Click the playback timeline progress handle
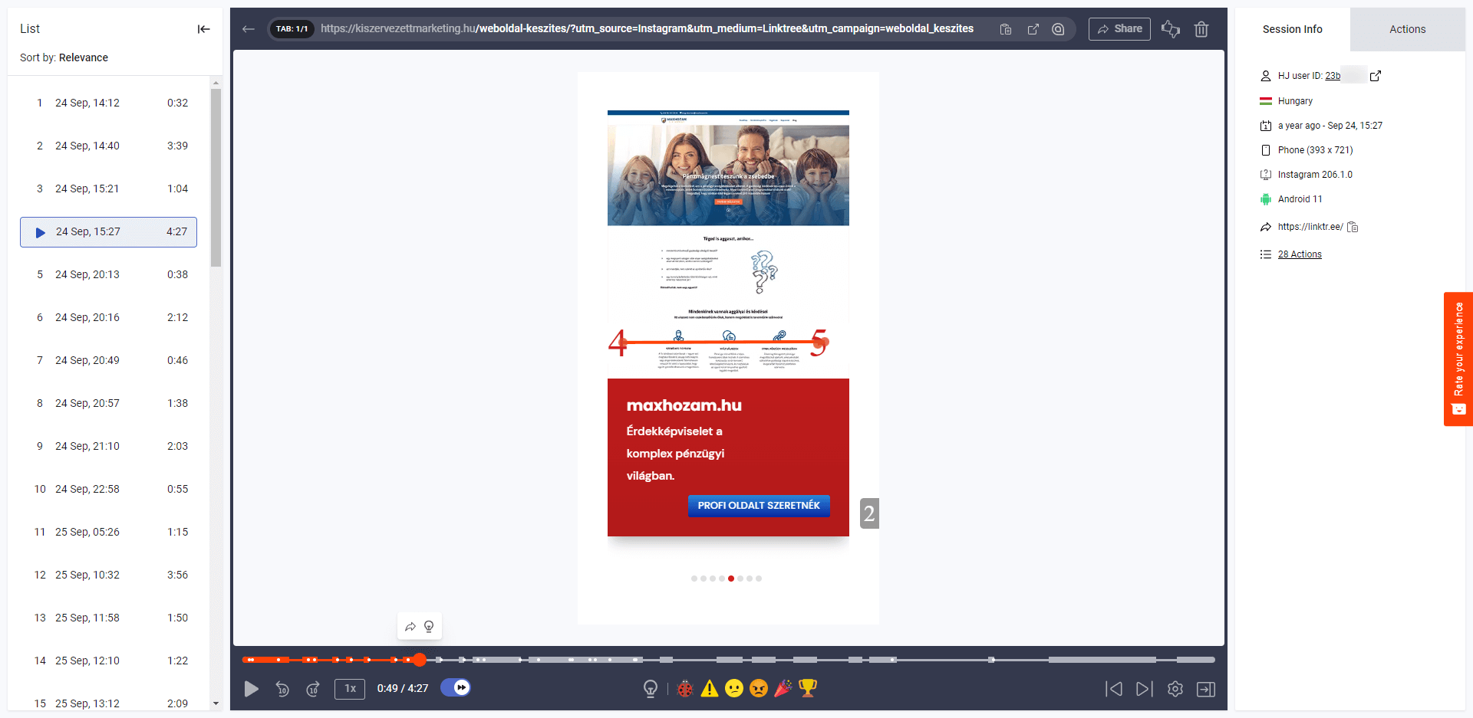This screenshot has width=1473, height=718. [420, 659]
